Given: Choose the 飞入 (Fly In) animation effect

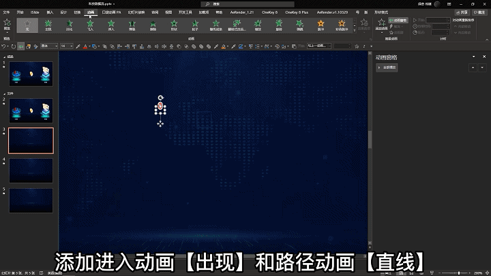Looking at the screenshot, I should pos(90,25).
